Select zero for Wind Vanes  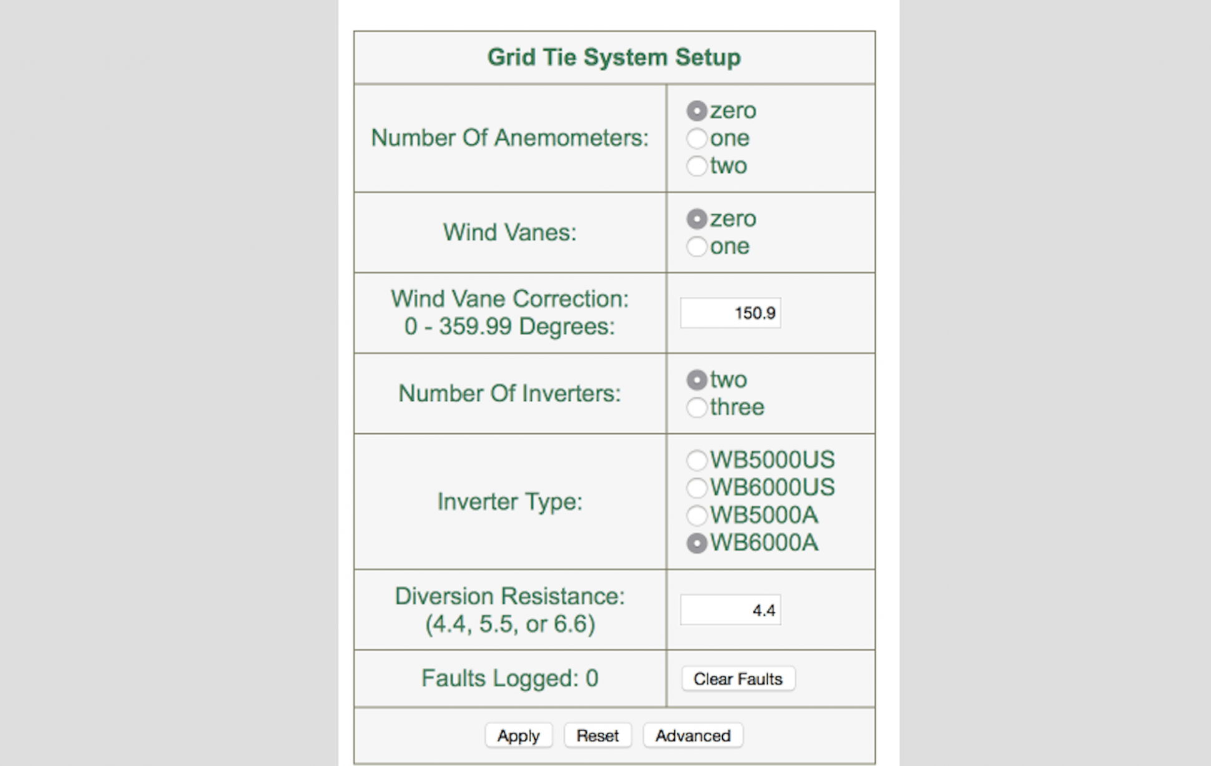697,219
